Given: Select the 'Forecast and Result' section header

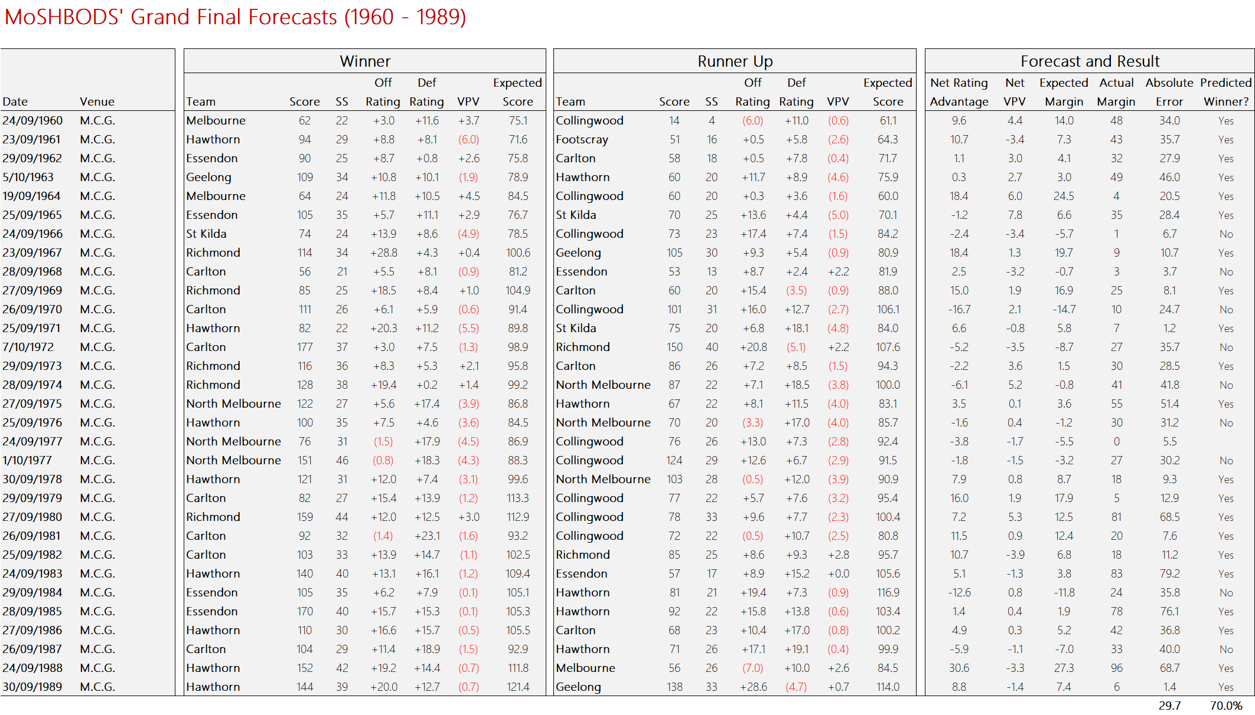Looking at the screenshot, I should tap(1090, 61).
